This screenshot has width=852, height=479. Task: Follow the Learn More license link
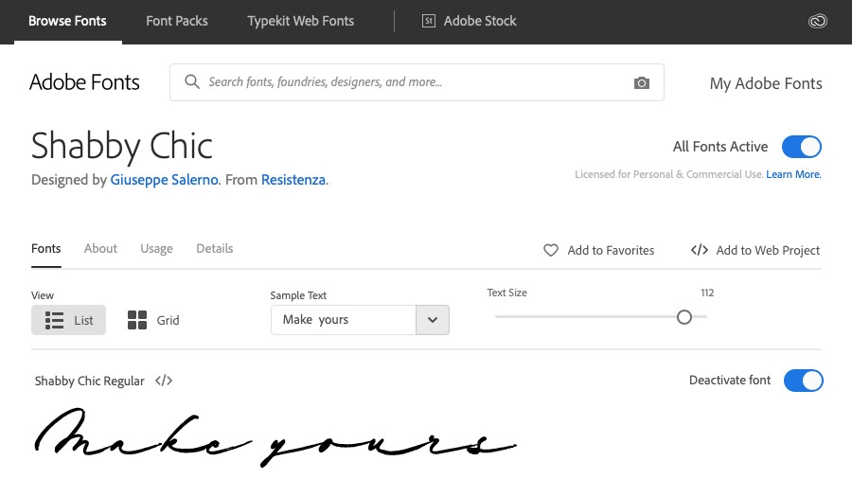click(793, 175)
